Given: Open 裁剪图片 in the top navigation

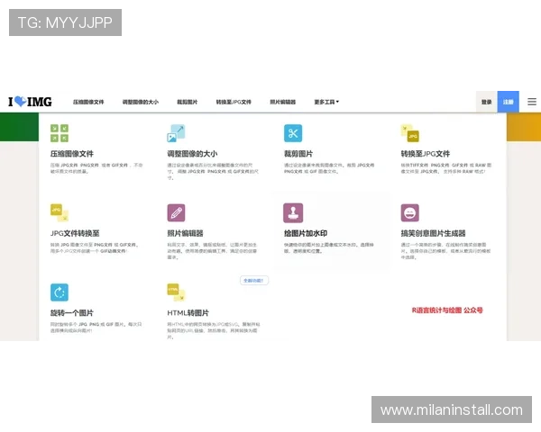Looking at the screenshot, I should click(188, 102).
